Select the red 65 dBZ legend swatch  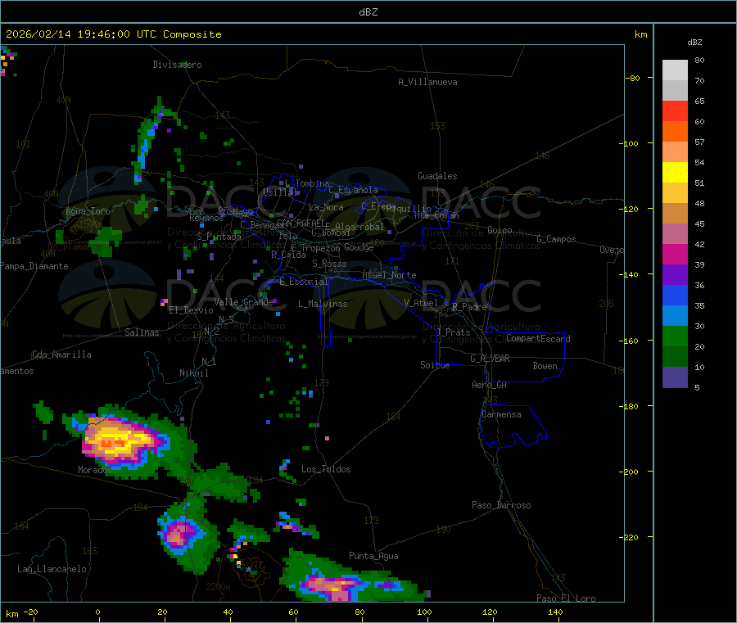pyautogui.click(x=675, y=111)
